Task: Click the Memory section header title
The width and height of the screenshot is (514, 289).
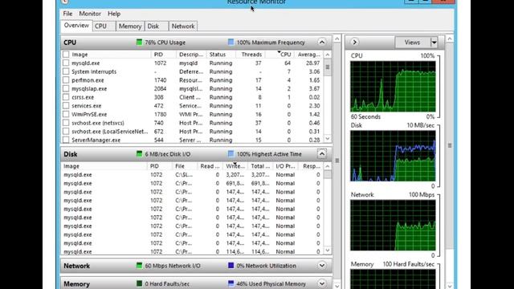Action: coord(76,283)
